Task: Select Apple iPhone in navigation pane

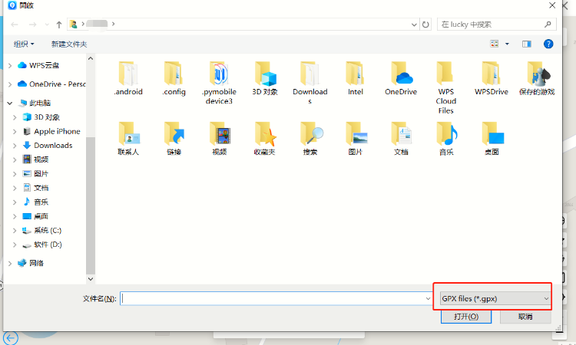Action: click(51, 131)
